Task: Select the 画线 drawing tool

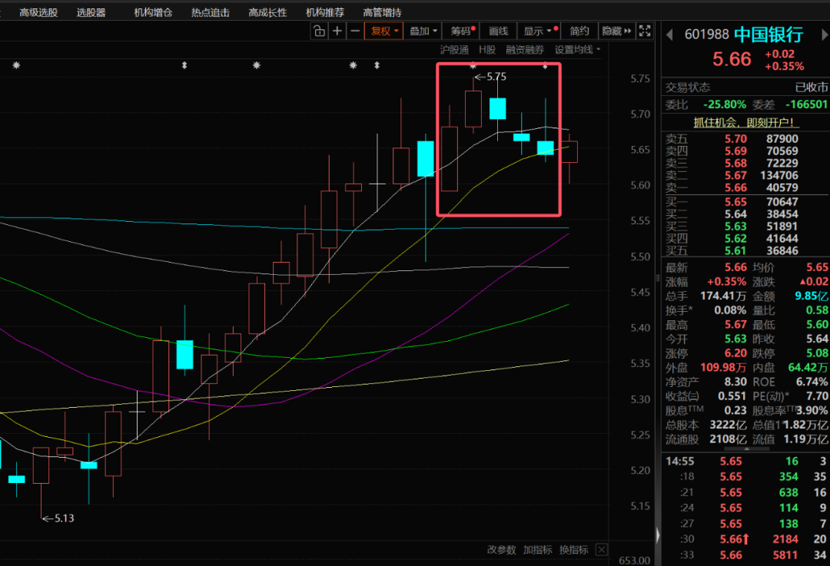Action: point(499,31)
